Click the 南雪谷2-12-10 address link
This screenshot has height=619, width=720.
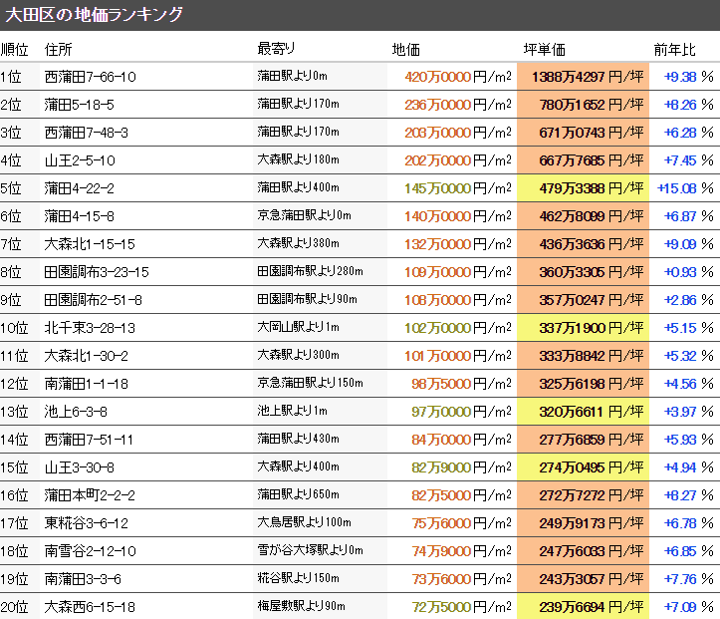(x=90, y=551)
